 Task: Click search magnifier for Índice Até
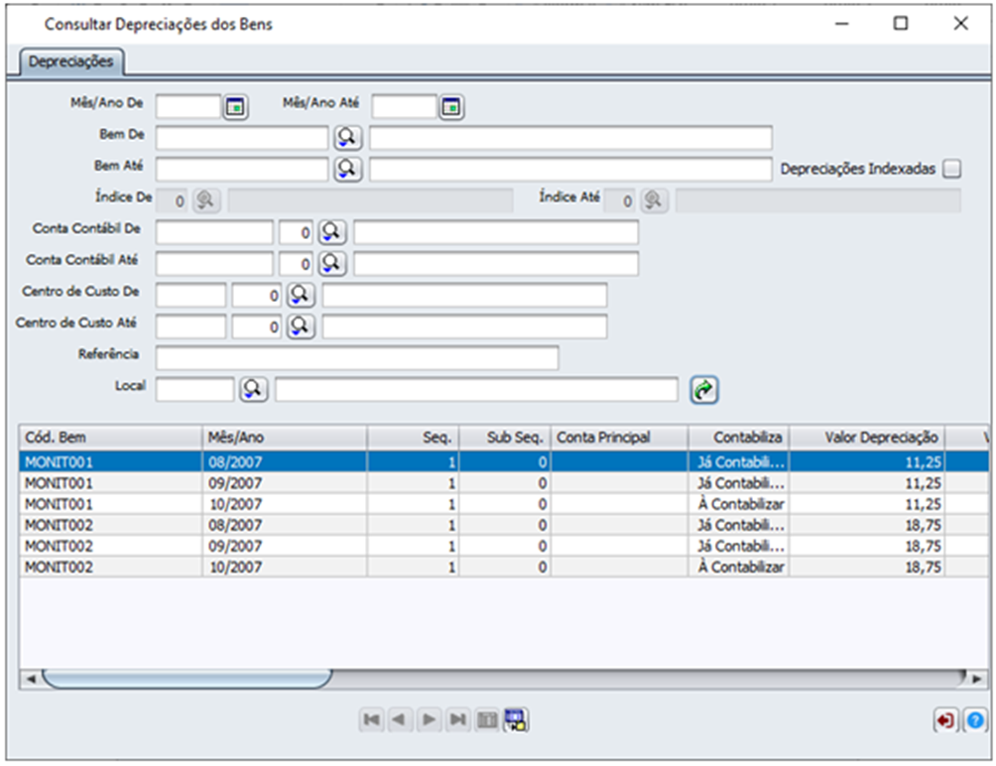coord(654,200)
